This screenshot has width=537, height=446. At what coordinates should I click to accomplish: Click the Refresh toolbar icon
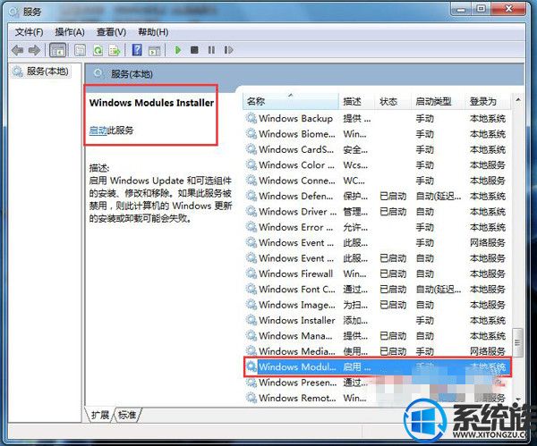click(98, 50)
